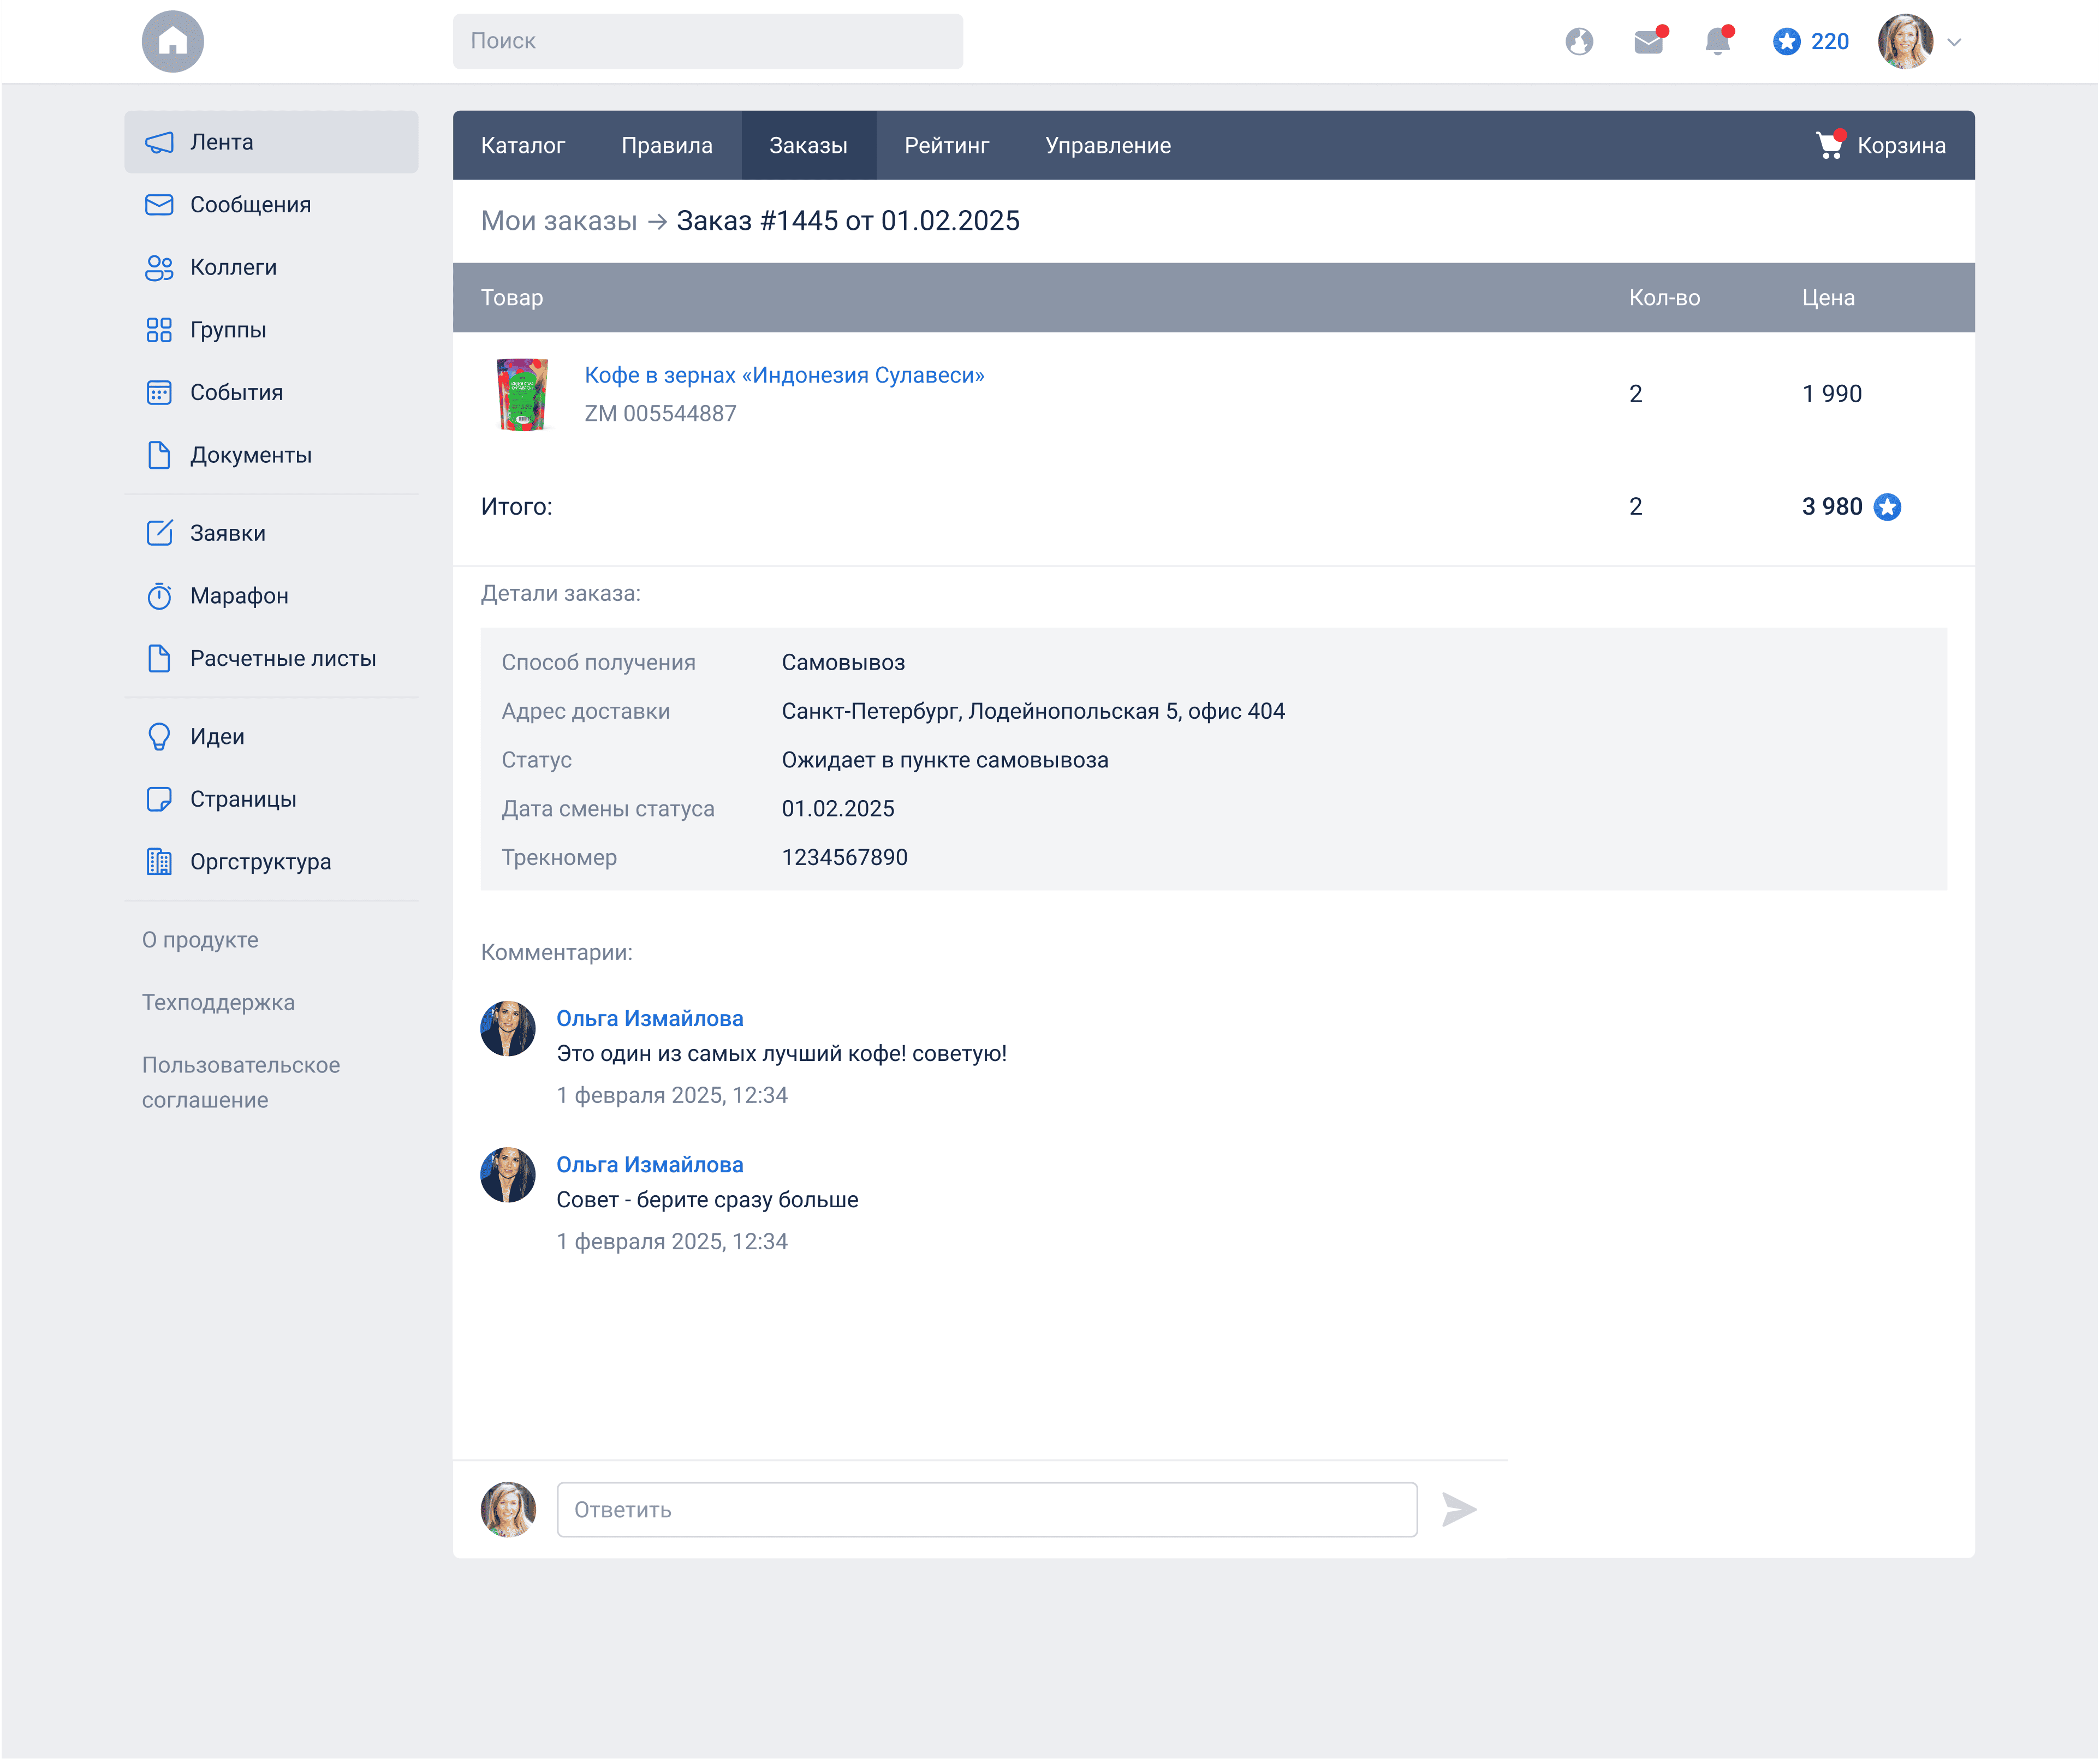Click the send reply arrow icon
This screenshot has width=2100, height=1759.
pyautogui.click(x=1459, y=1509)
